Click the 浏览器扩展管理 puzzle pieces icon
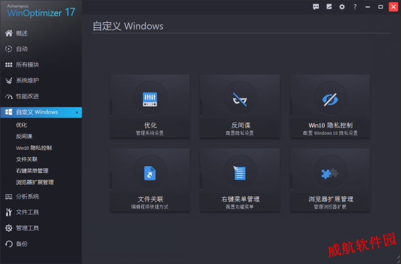 329,174
